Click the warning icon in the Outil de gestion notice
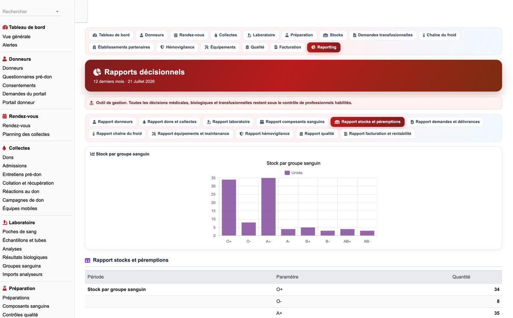This screenshot has width=513, height=318. [x=91, y=103]
